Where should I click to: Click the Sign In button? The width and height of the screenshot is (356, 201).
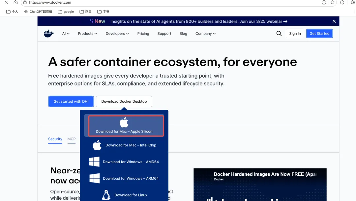(x=295, y=34)
